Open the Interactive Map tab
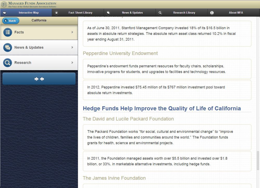Image resolution: width=260 pixels, height=188 pixels. tap(26, 12)
